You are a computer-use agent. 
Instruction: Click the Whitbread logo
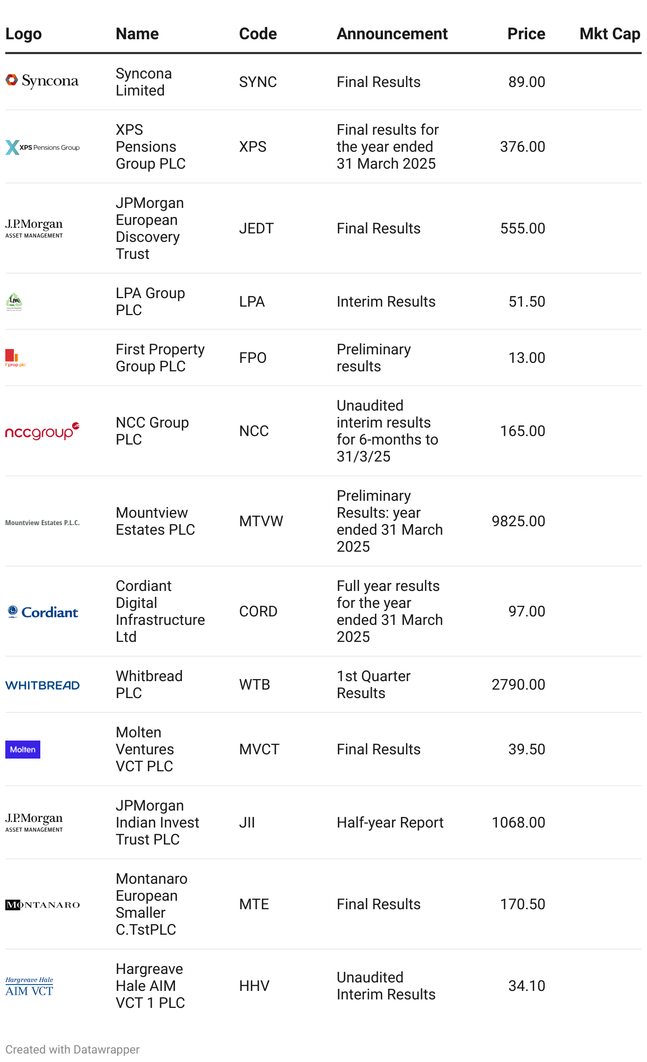(42, 685)
